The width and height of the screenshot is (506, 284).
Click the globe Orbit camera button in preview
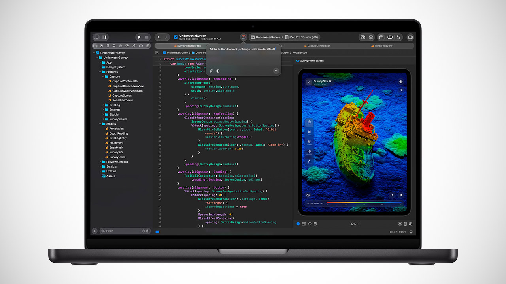coord(401,82)
